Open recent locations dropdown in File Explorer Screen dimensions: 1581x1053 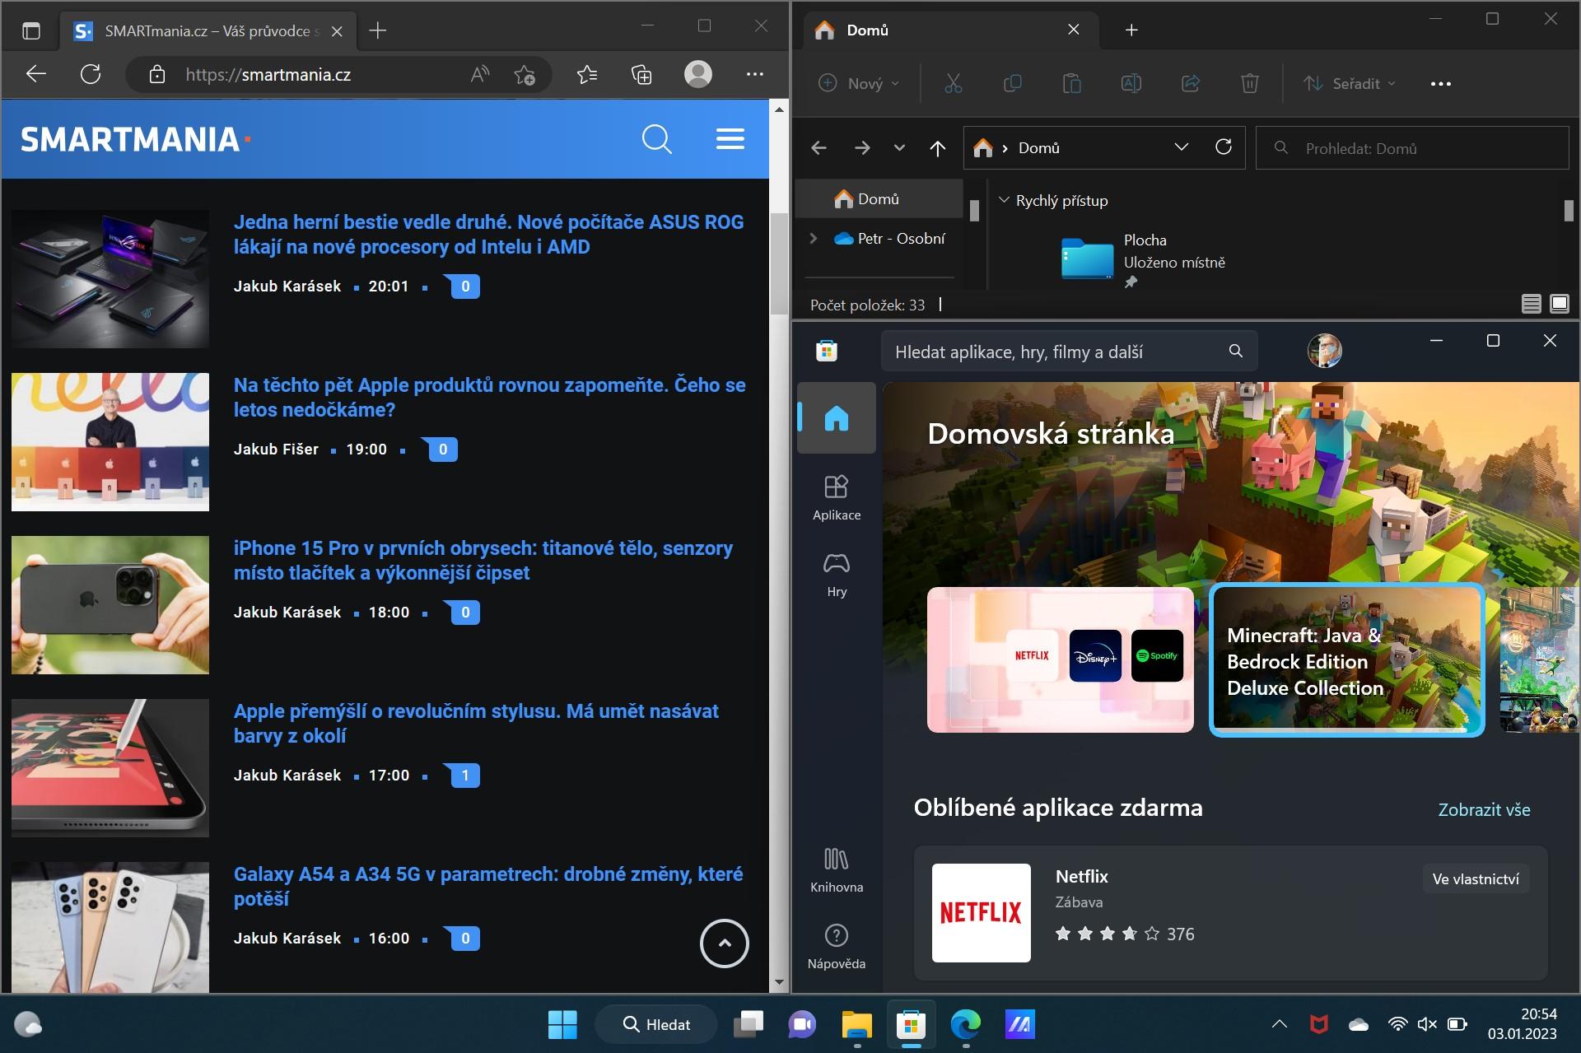coord(899,148)
